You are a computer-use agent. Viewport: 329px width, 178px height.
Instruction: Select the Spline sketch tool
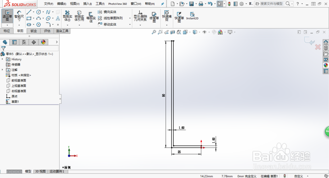[48, 12]
